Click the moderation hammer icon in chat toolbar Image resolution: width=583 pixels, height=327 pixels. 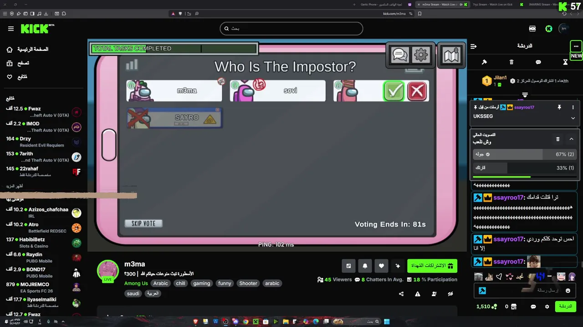[x=484, y=62]
